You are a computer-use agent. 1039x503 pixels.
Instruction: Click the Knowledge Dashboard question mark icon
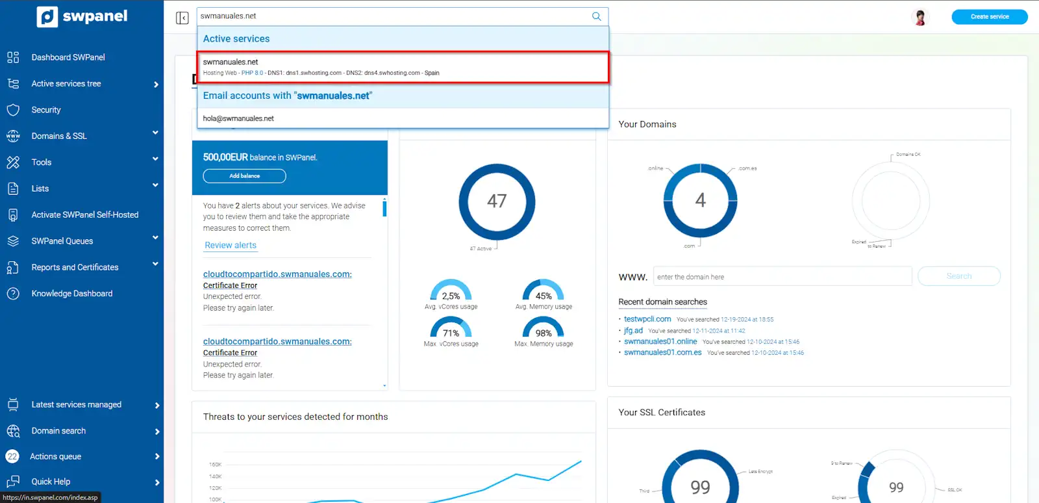click(13, 294)
